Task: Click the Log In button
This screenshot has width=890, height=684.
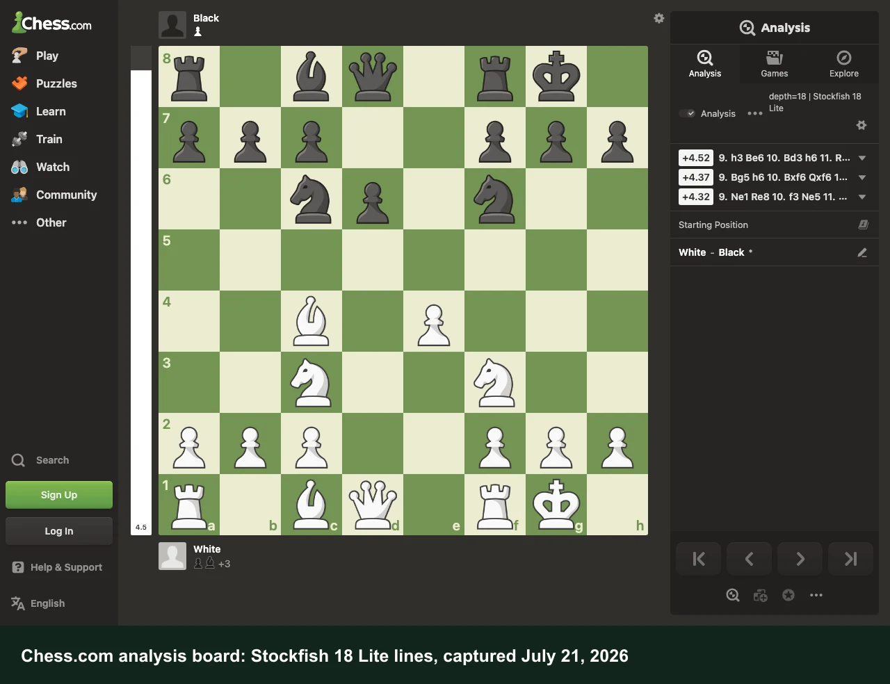Action: coord(59,531)
